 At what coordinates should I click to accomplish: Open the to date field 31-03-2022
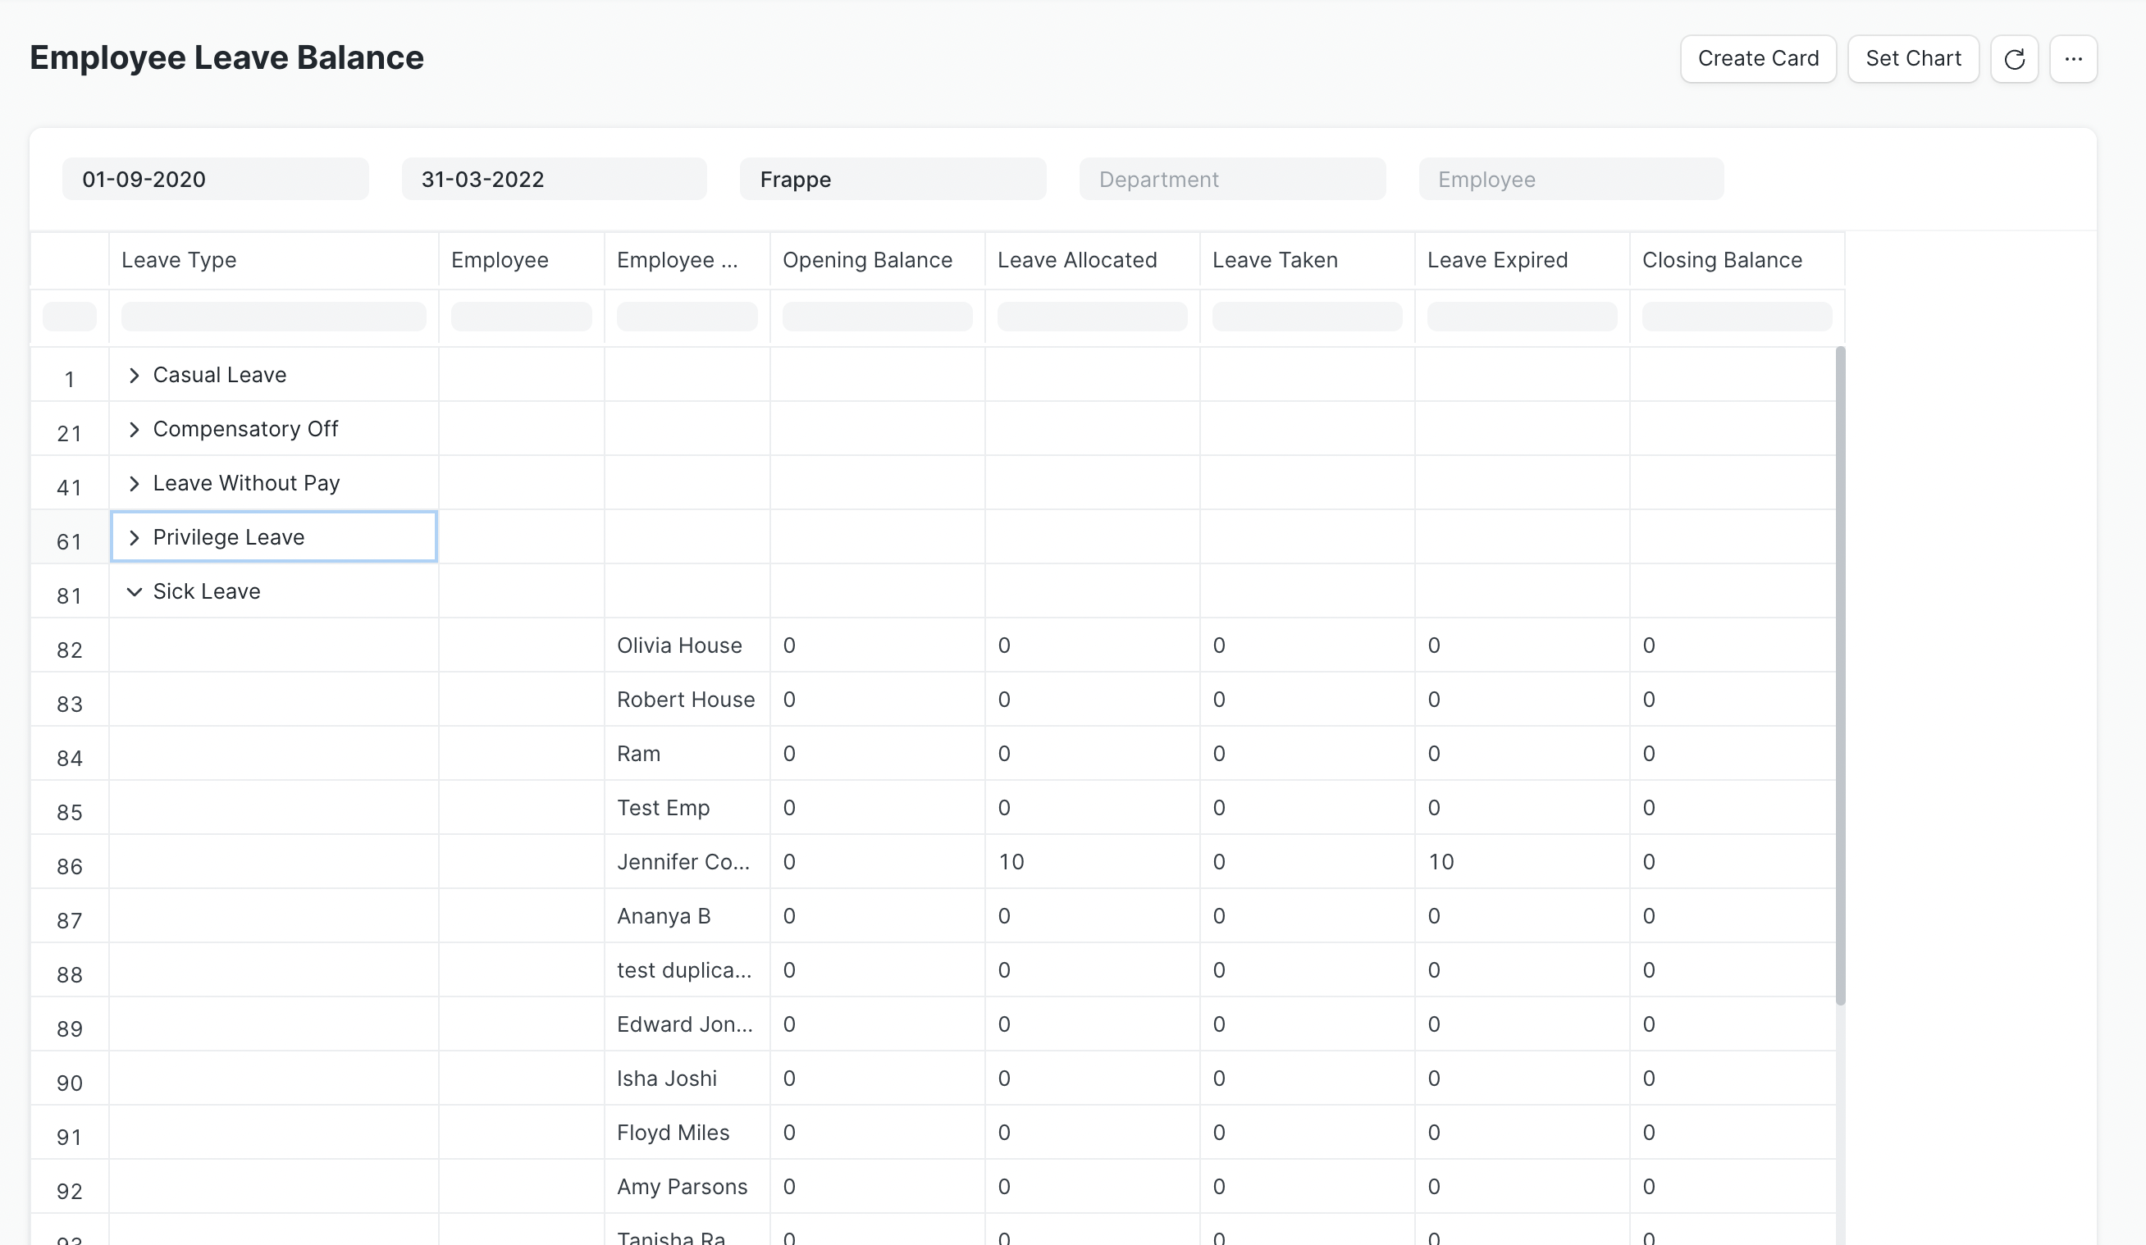[555, 180]
